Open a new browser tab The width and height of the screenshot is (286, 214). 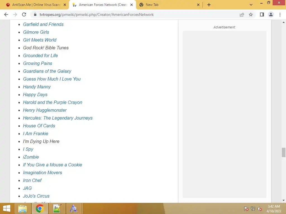209,5
